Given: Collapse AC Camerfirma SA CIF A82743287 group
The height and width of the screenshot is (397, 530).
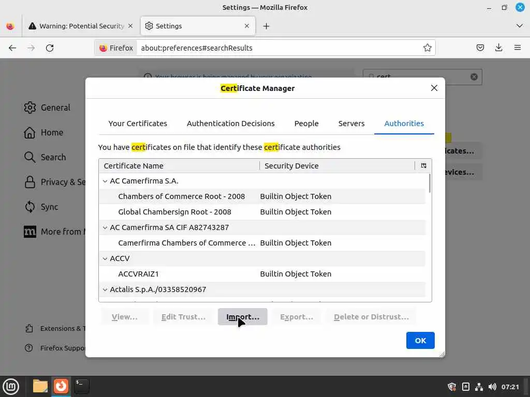Looking at the screenshot, I should tap(105, 228).
